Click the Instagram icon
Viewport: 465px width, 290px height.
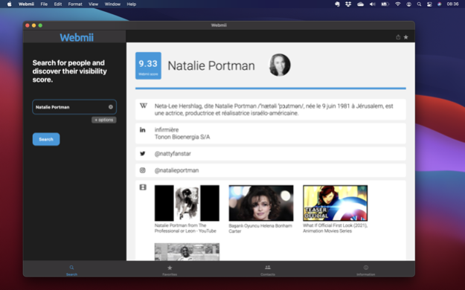[x=143, y=170]
